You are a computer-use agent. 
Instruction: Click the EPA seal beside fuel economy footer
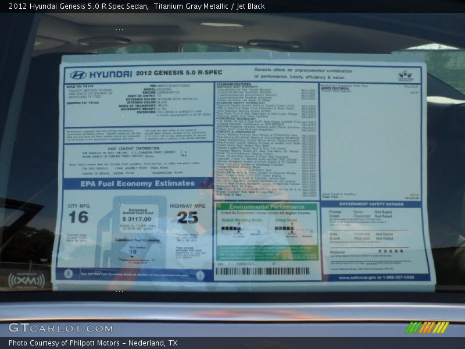[x=68, y=273]
